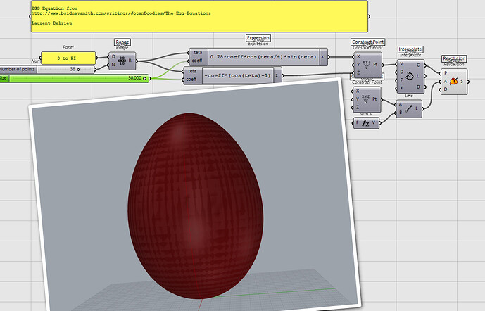Click the Revolution component icon
Viewport: 485px width, 311px height.
tap(453, 82)
